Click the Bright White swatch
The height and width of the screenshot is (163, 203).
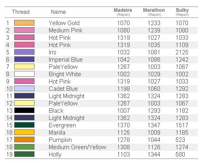(x=24, y=74)
